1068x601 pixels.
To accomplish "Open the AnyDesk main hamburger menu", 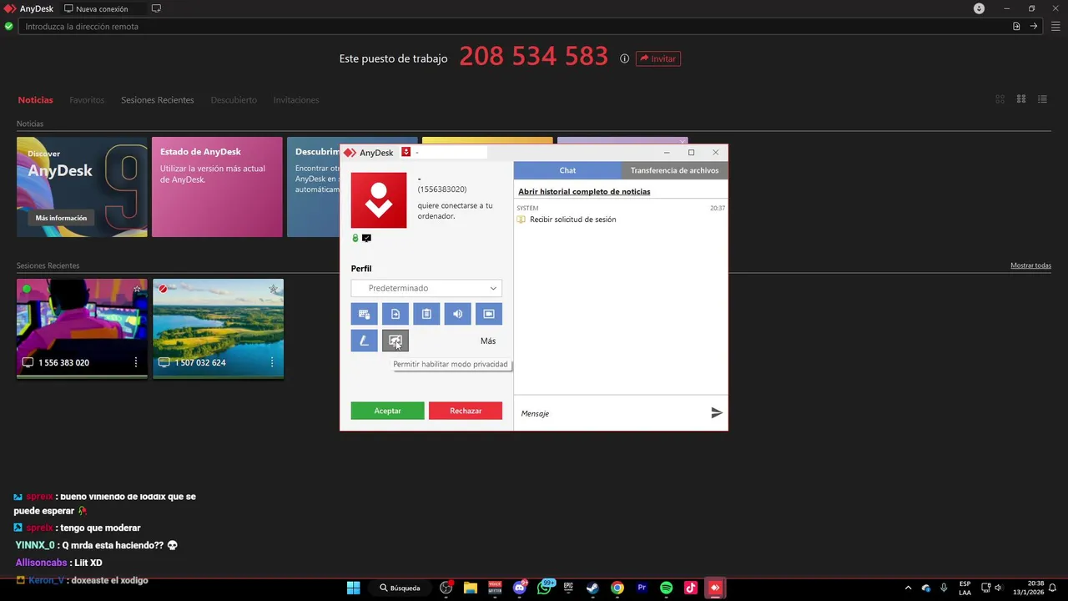I will click(x=1056, y=27).
